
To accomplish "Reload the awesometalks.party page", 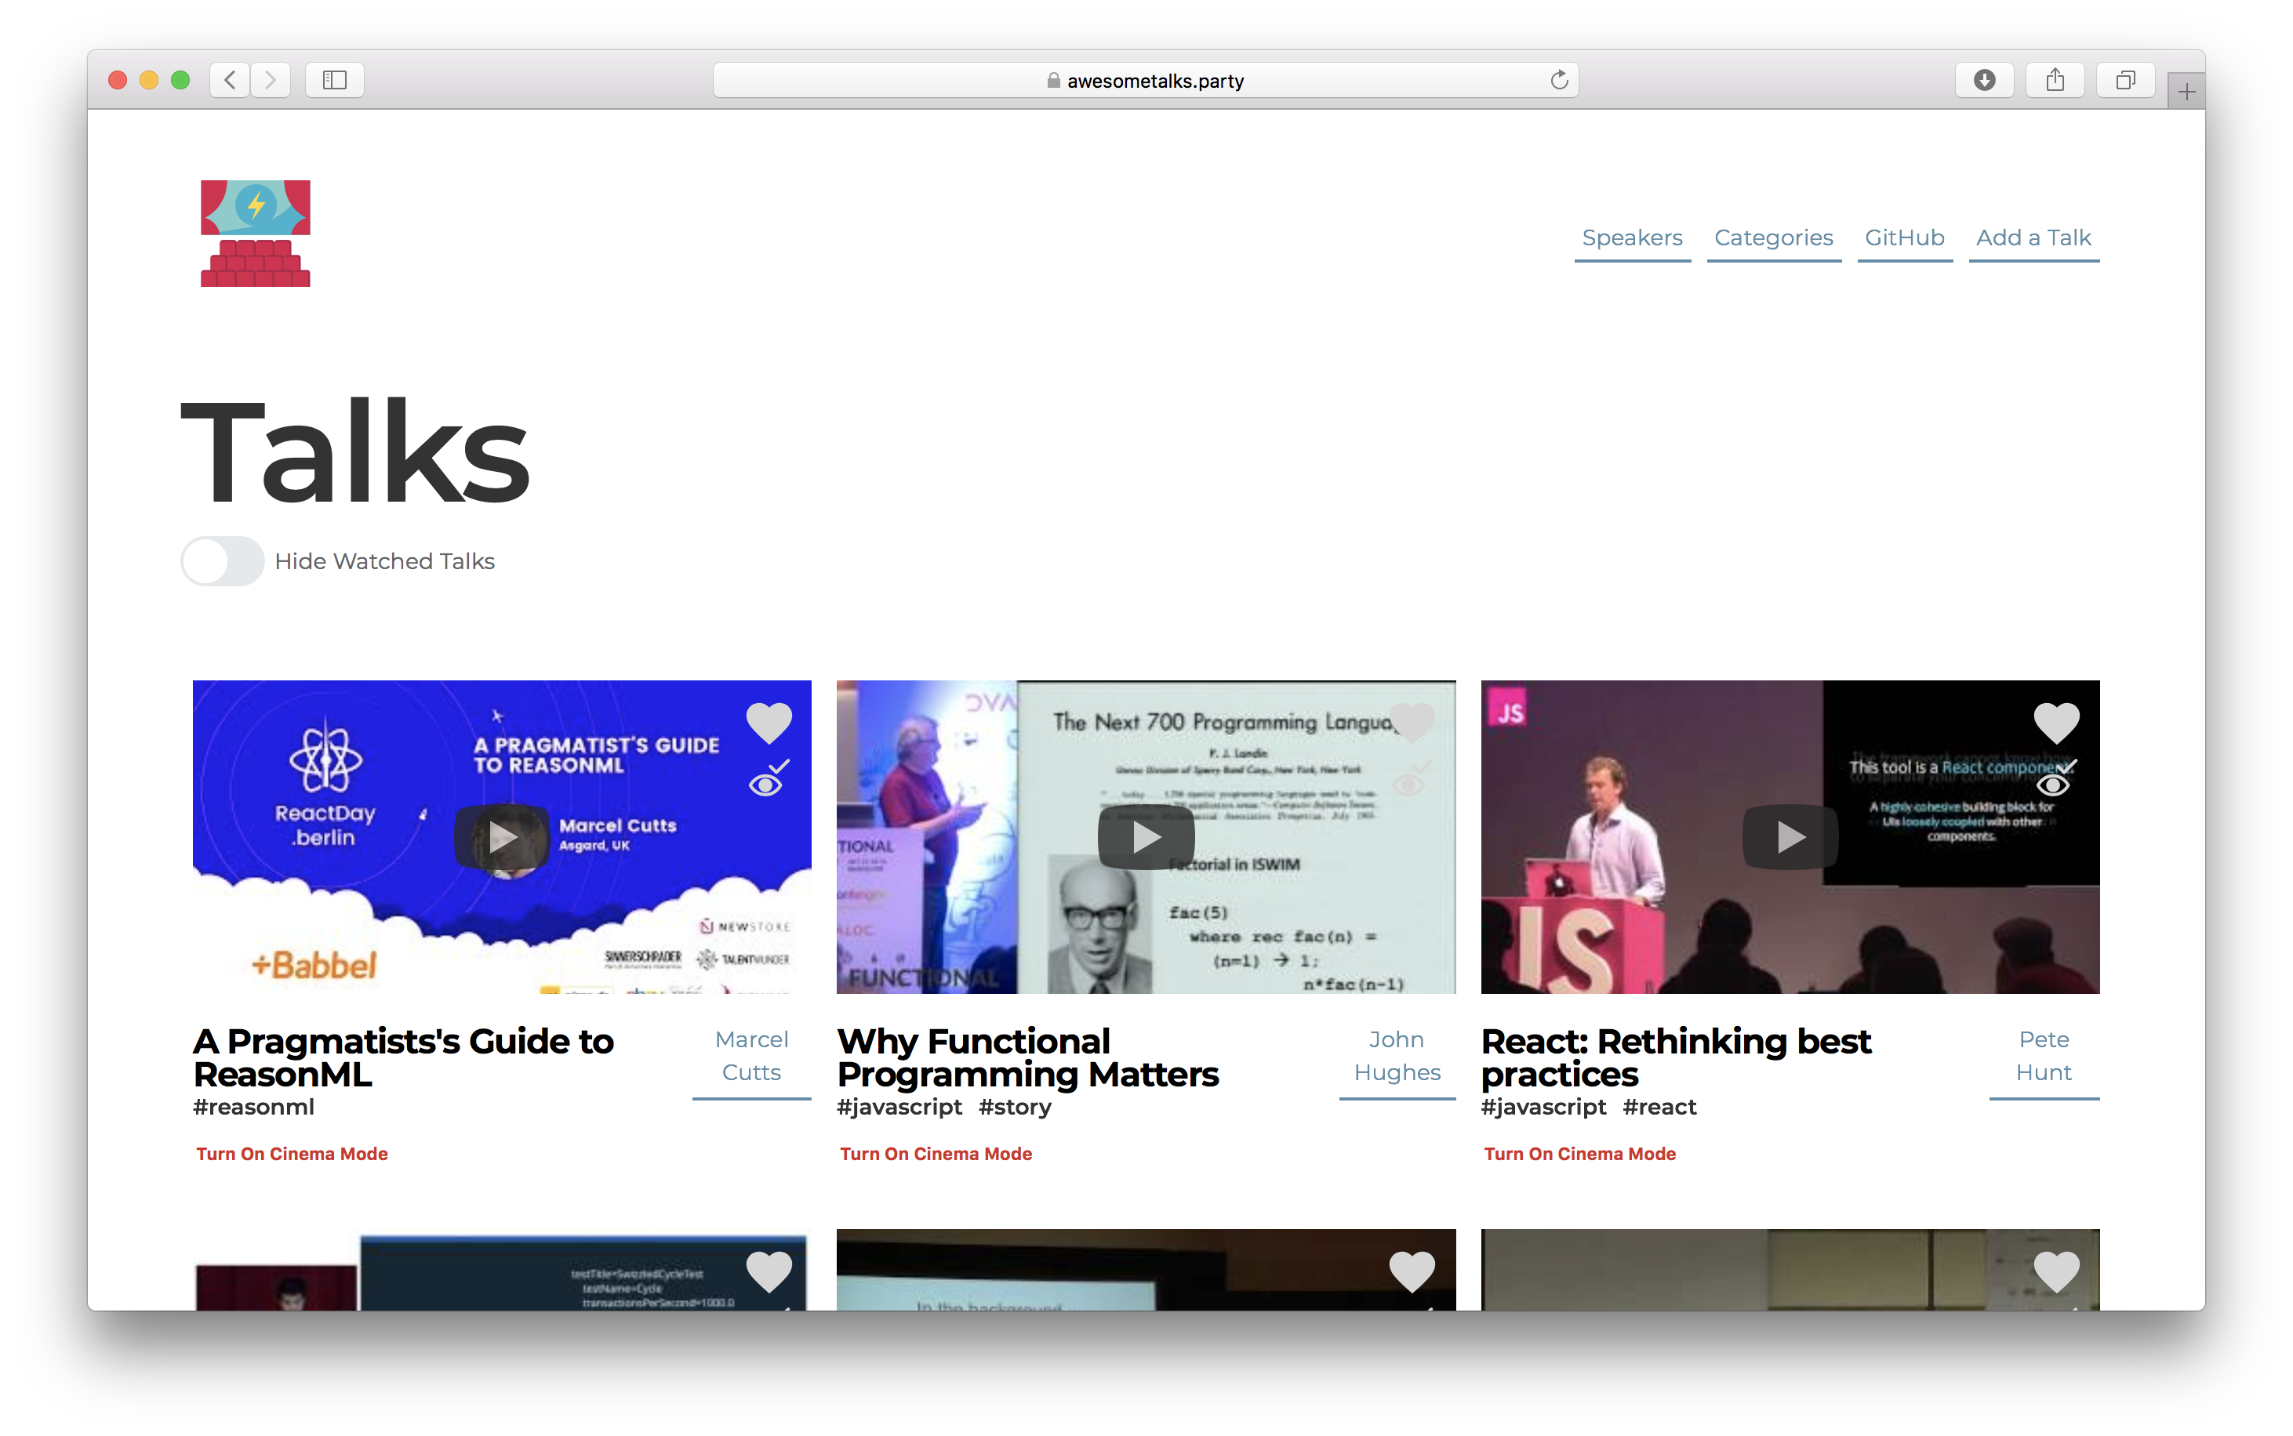I will pos(1559,80).
